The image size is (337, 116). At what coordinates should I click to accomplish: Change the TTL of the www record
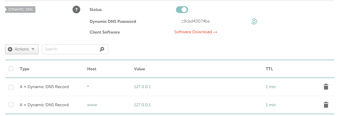[271, 105]
